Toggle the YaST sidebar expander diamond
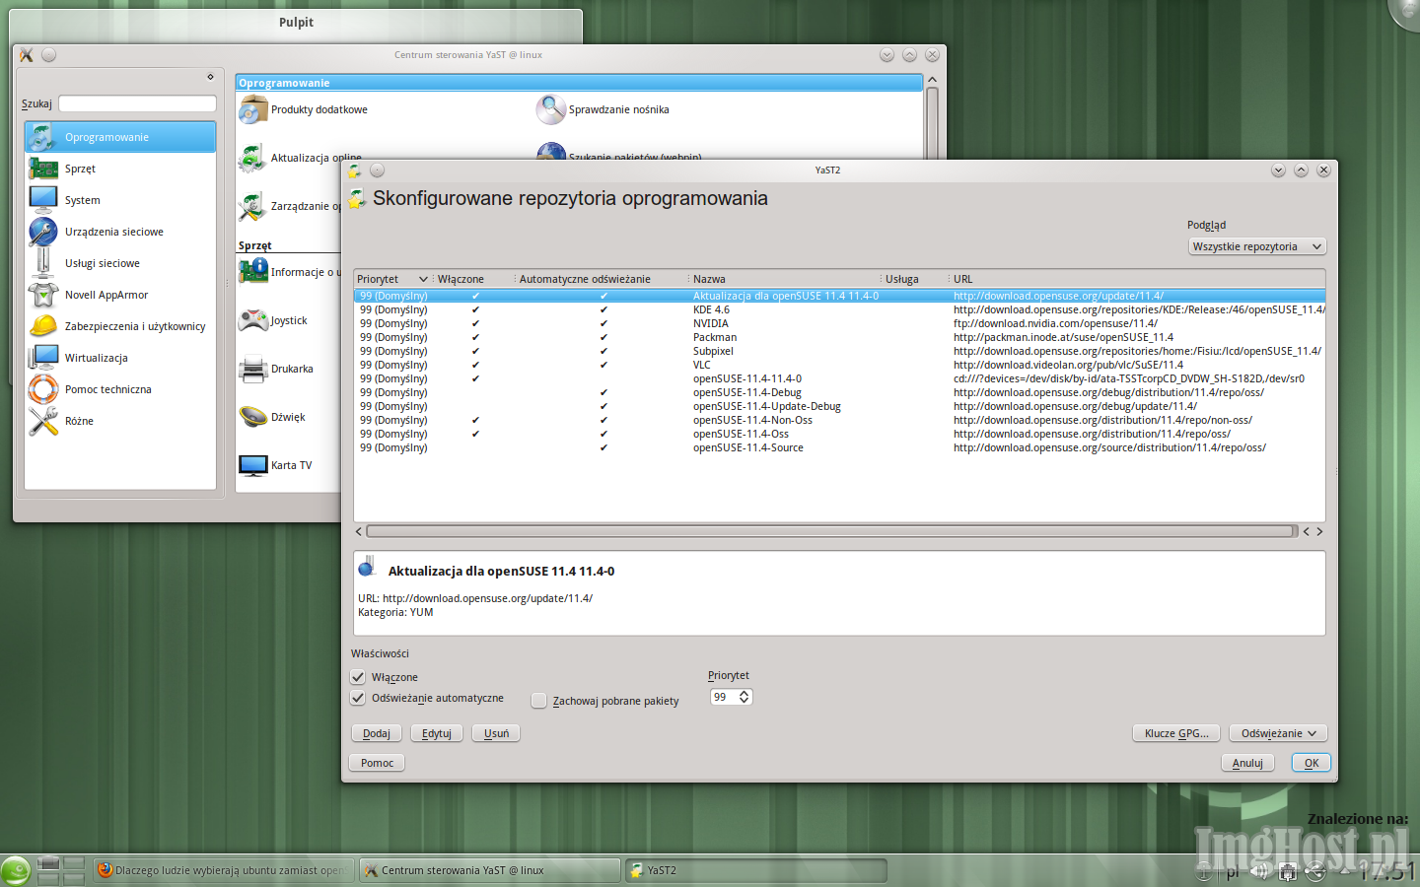 click(x=210, y=77)
